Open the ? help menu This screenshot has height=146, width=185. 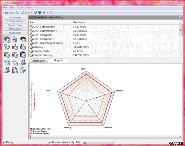click(x=35, y=8)
